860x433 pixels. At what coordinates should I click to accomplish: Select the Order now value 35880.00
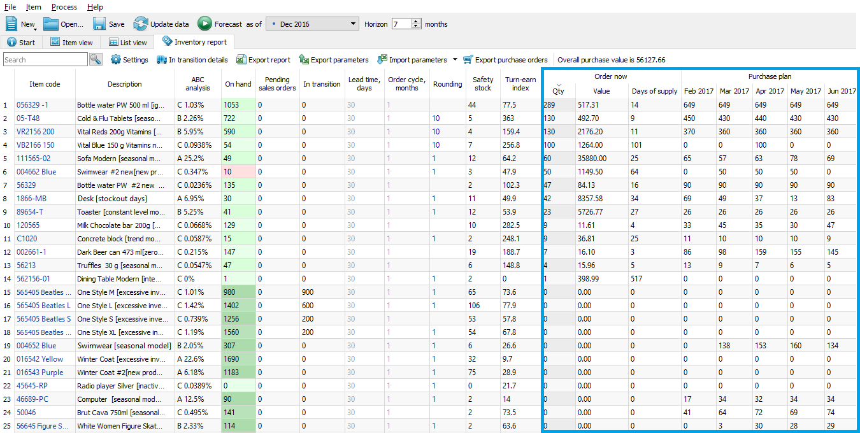coord(602,159)
